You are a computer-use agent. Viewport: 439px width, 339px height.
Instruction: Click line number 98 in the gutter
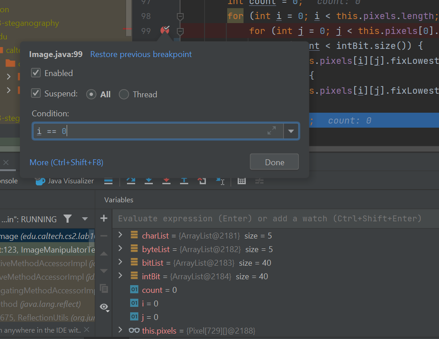coord(146,16)
